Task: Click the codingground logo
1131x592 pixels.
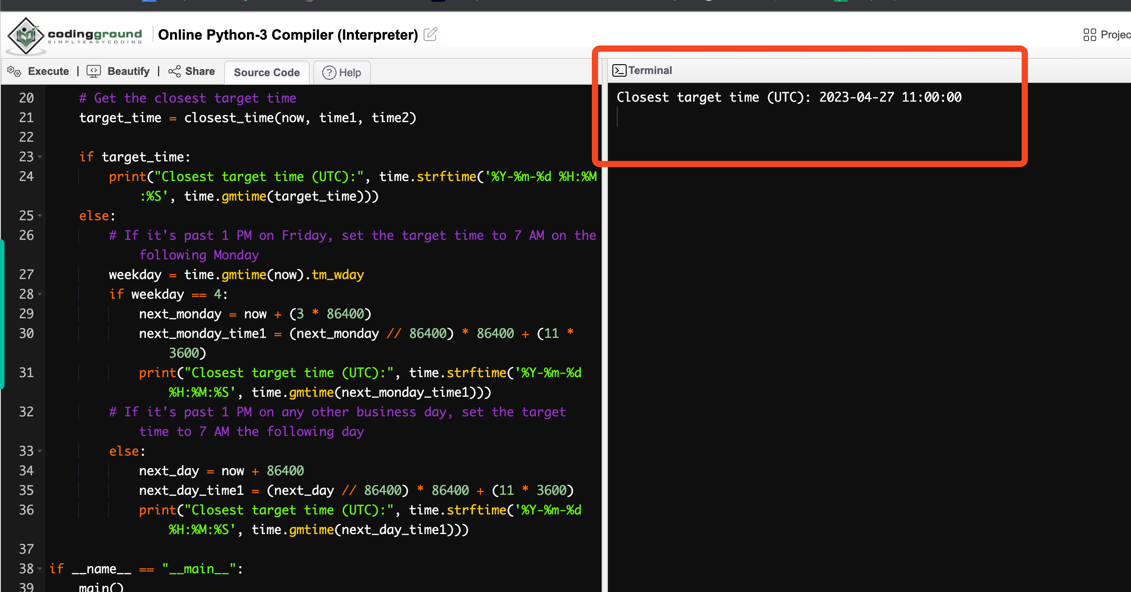Action: [x=75, y=36]
